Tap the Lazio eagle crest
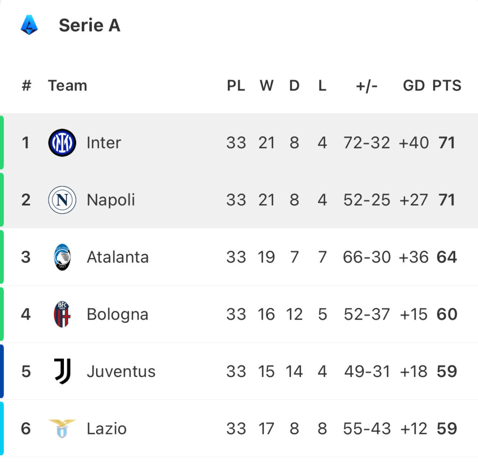Viewport: 478px width, 463px height. click(x=62, y=428)
